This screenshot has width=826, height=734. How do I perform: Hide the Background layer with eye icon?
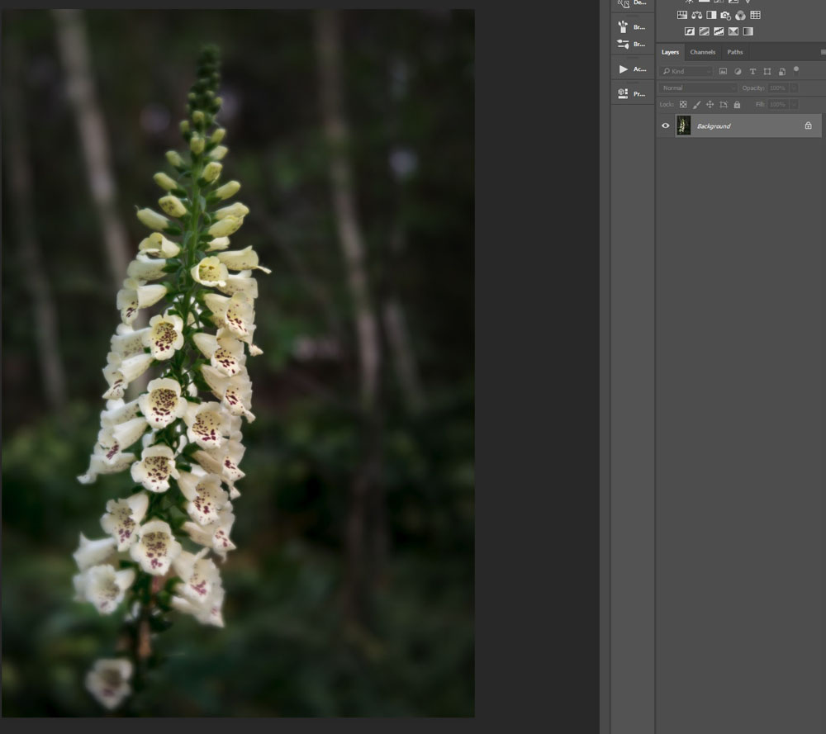[x=666, y=125]
